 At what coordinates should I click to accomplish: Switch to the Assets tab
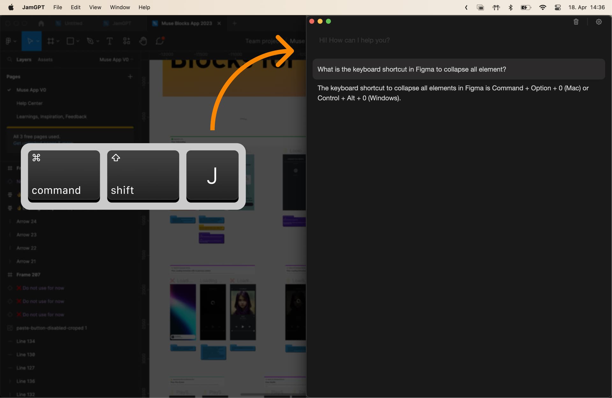pyautogui.click(x=45, y=60)
